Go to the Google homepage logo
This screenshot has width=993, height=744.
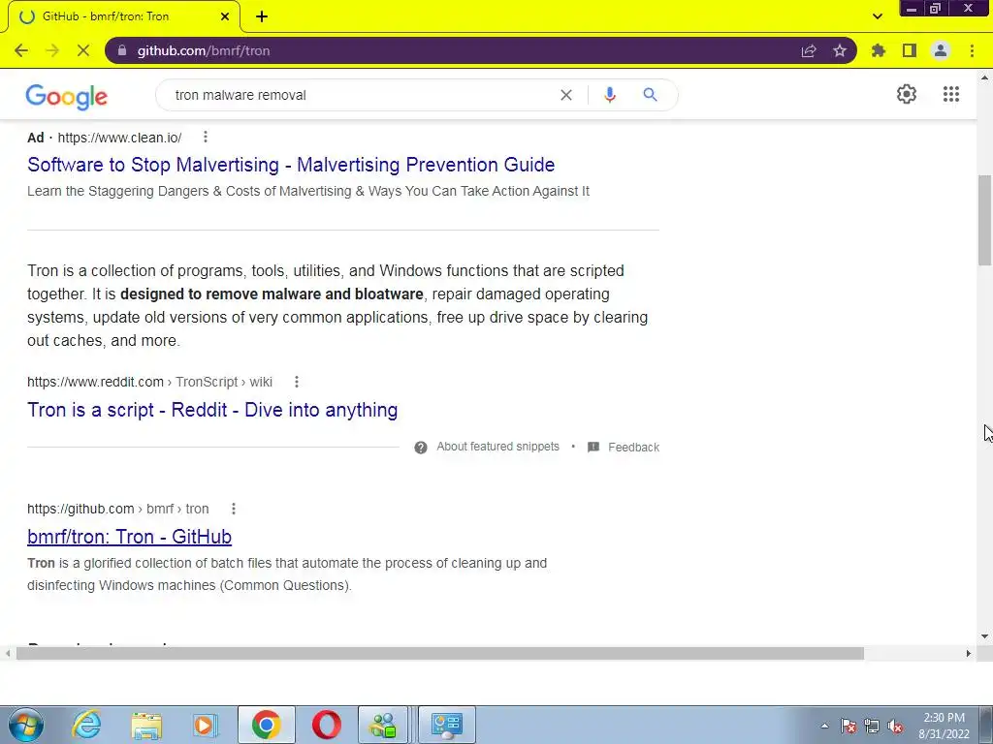click(67, 96)
